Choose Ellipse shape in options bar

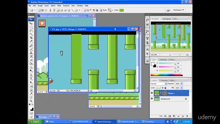point(65,10)
